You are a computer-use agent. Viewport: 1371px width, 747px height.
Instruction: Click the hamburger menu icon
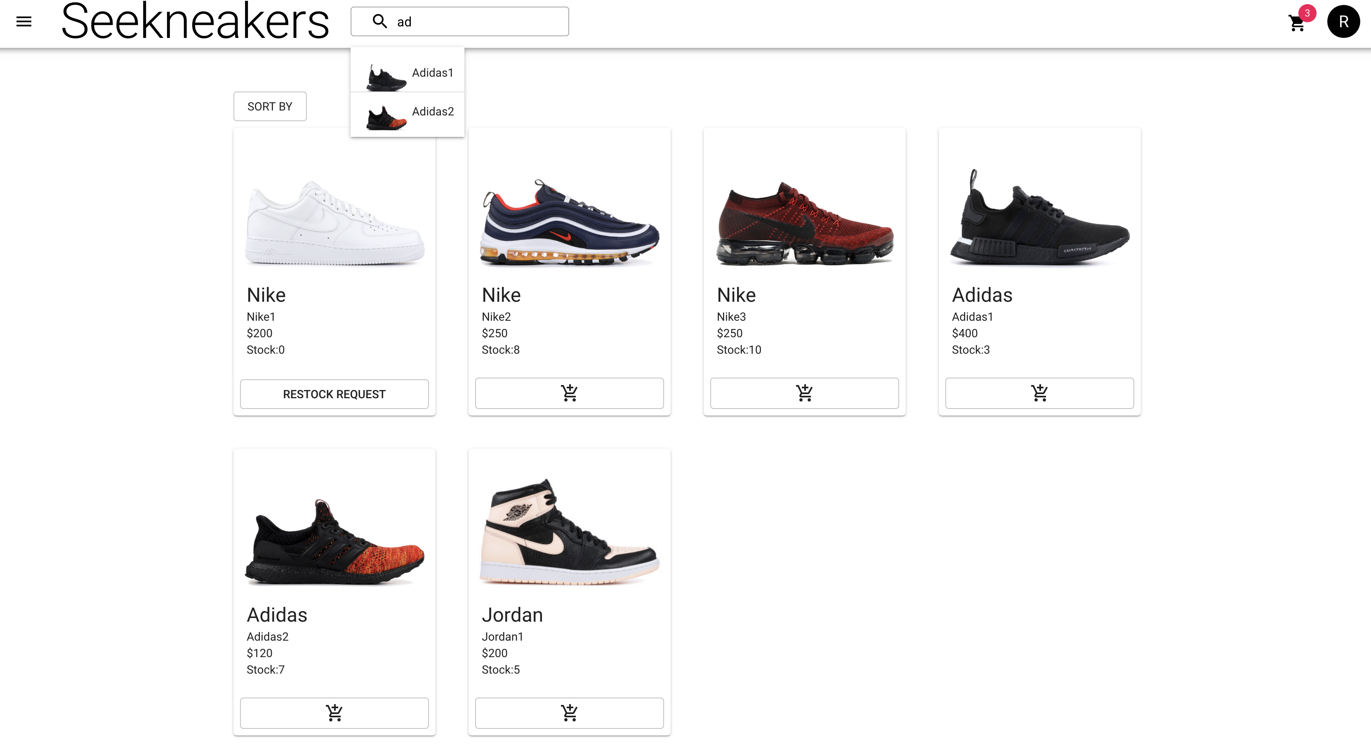pyautogui.click(x=24, y=21)
